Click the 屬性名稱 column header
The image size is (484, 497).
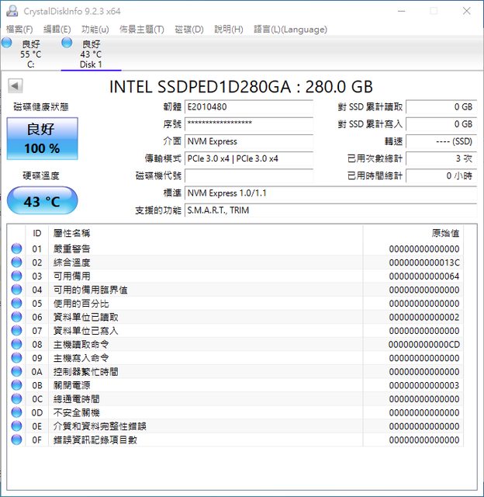[x=71, y=233]
